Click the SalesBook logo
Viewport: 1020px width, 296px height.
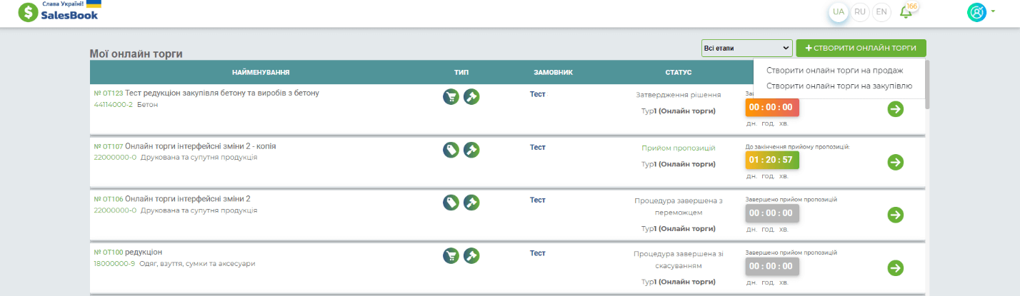59,11
